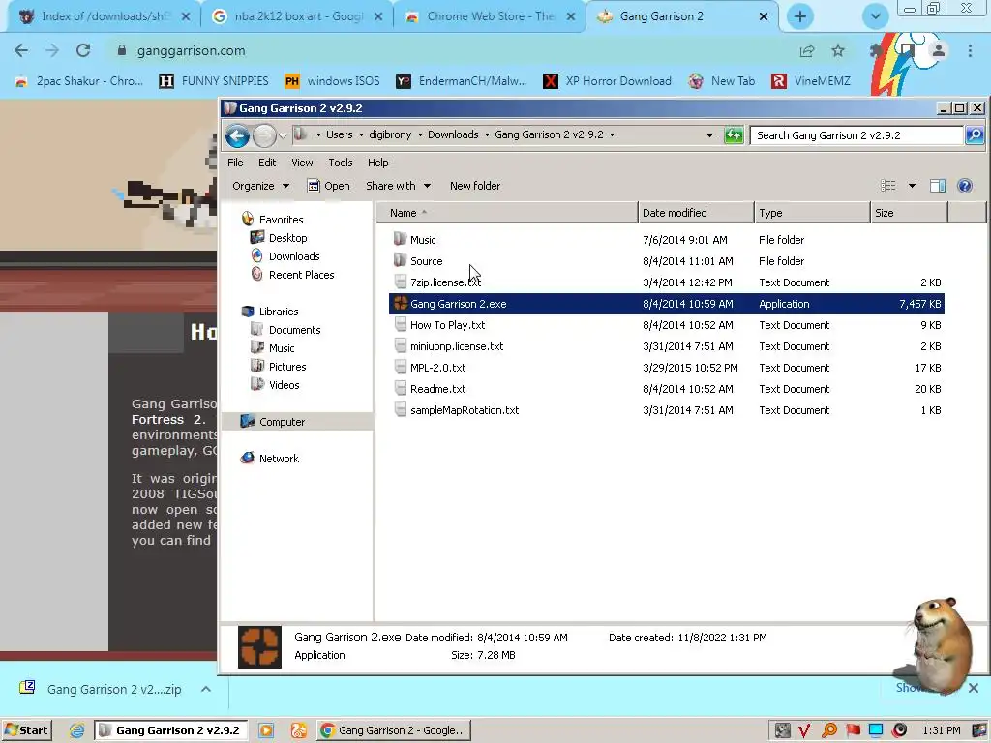
Task: Open the Organize dropdown menu
Action: pyautogui.click(x=260, y=186)
